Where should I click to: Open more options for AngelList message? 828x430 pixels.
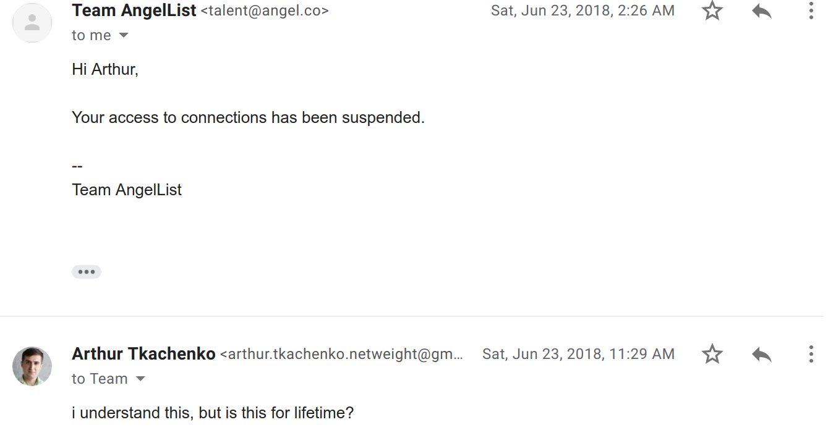click(811, 11)
